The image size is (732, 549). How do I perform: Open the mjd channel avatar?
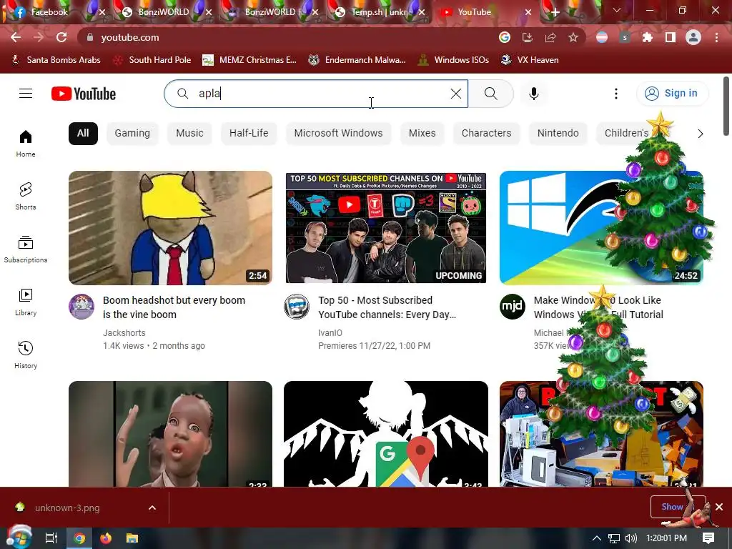pyautogui.click(x=513, y=307)
